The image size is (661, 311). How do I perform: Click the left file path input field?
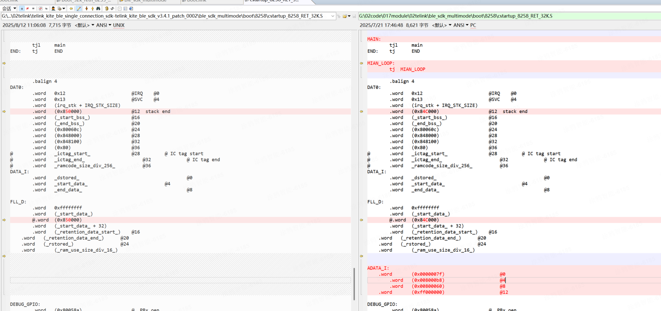point(166,16)
